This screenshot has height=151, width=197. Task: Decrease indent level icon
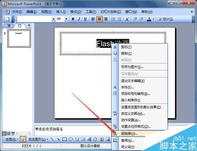tap(135, 19)
